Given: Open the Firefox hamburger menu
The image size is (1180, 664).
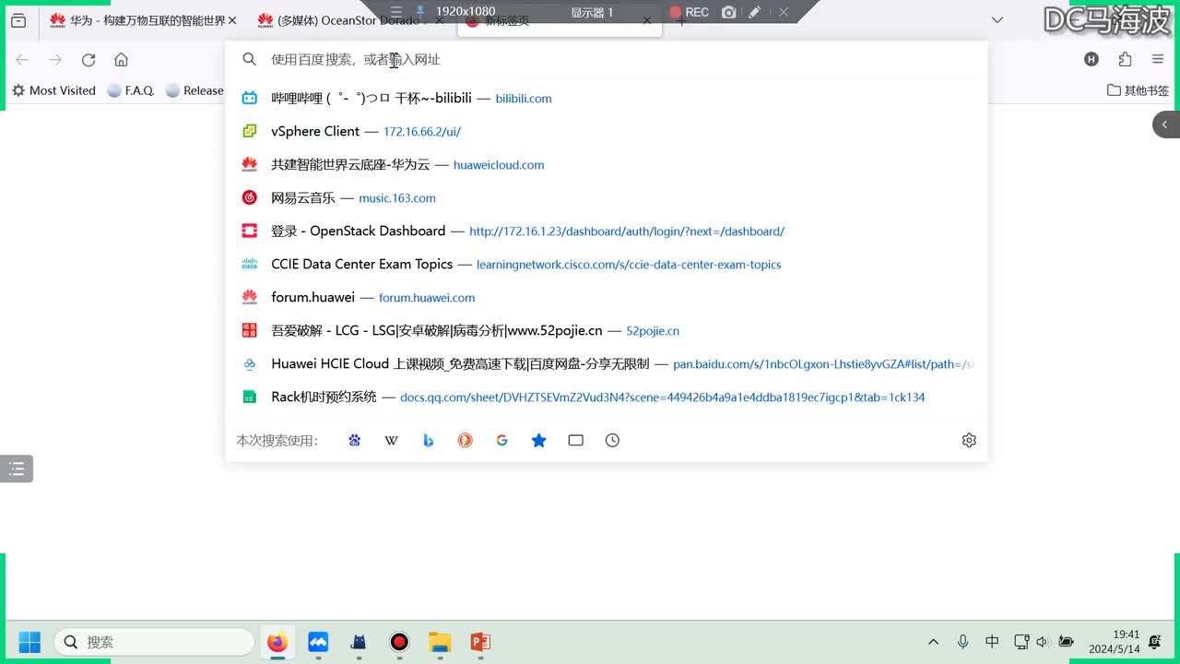Looking at the screenshot, I should tap(1158, 59).
